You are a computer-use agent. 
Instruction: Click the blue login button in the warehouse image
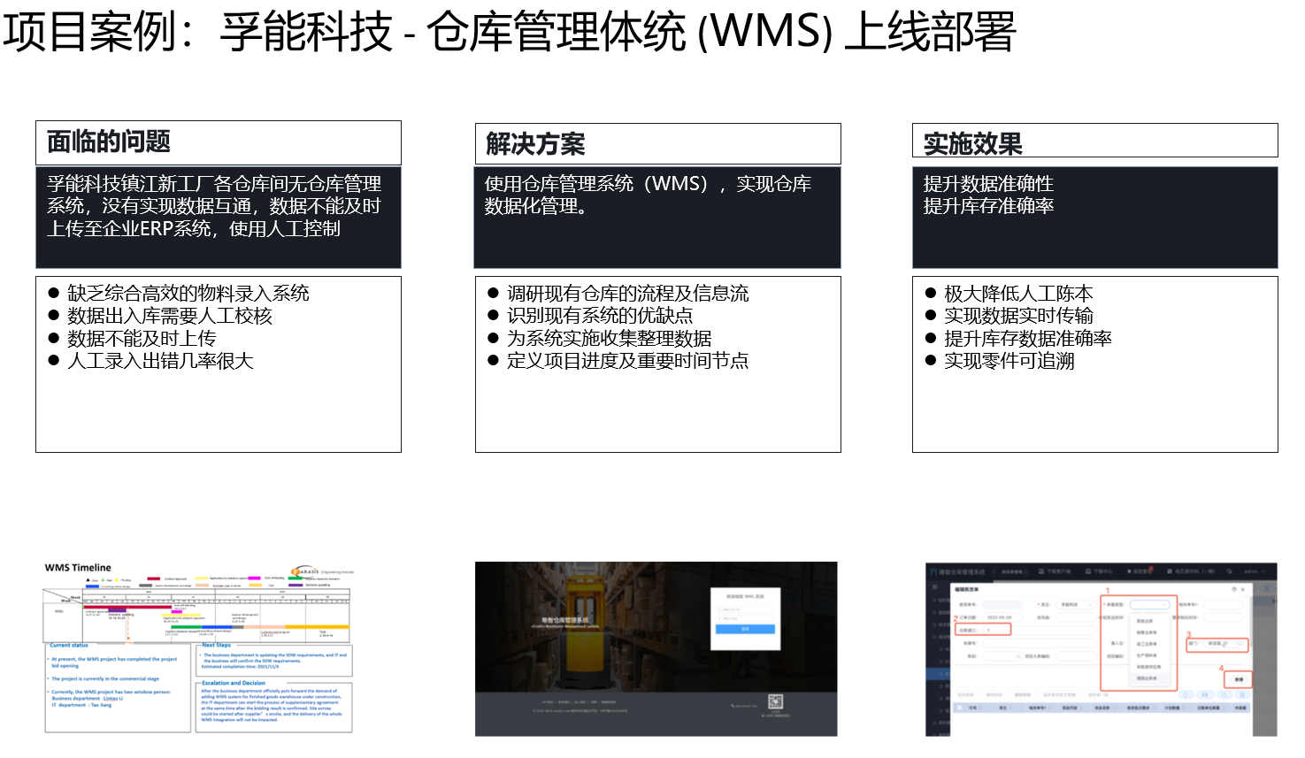(x=745, y=629)
